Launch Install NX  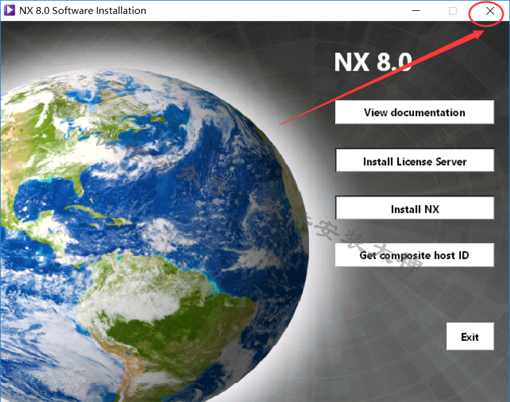pyautogui.click(x=414, y=209)
